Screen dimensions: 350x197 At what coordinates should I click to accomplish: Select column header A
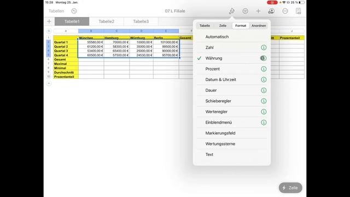pos(66,31)
